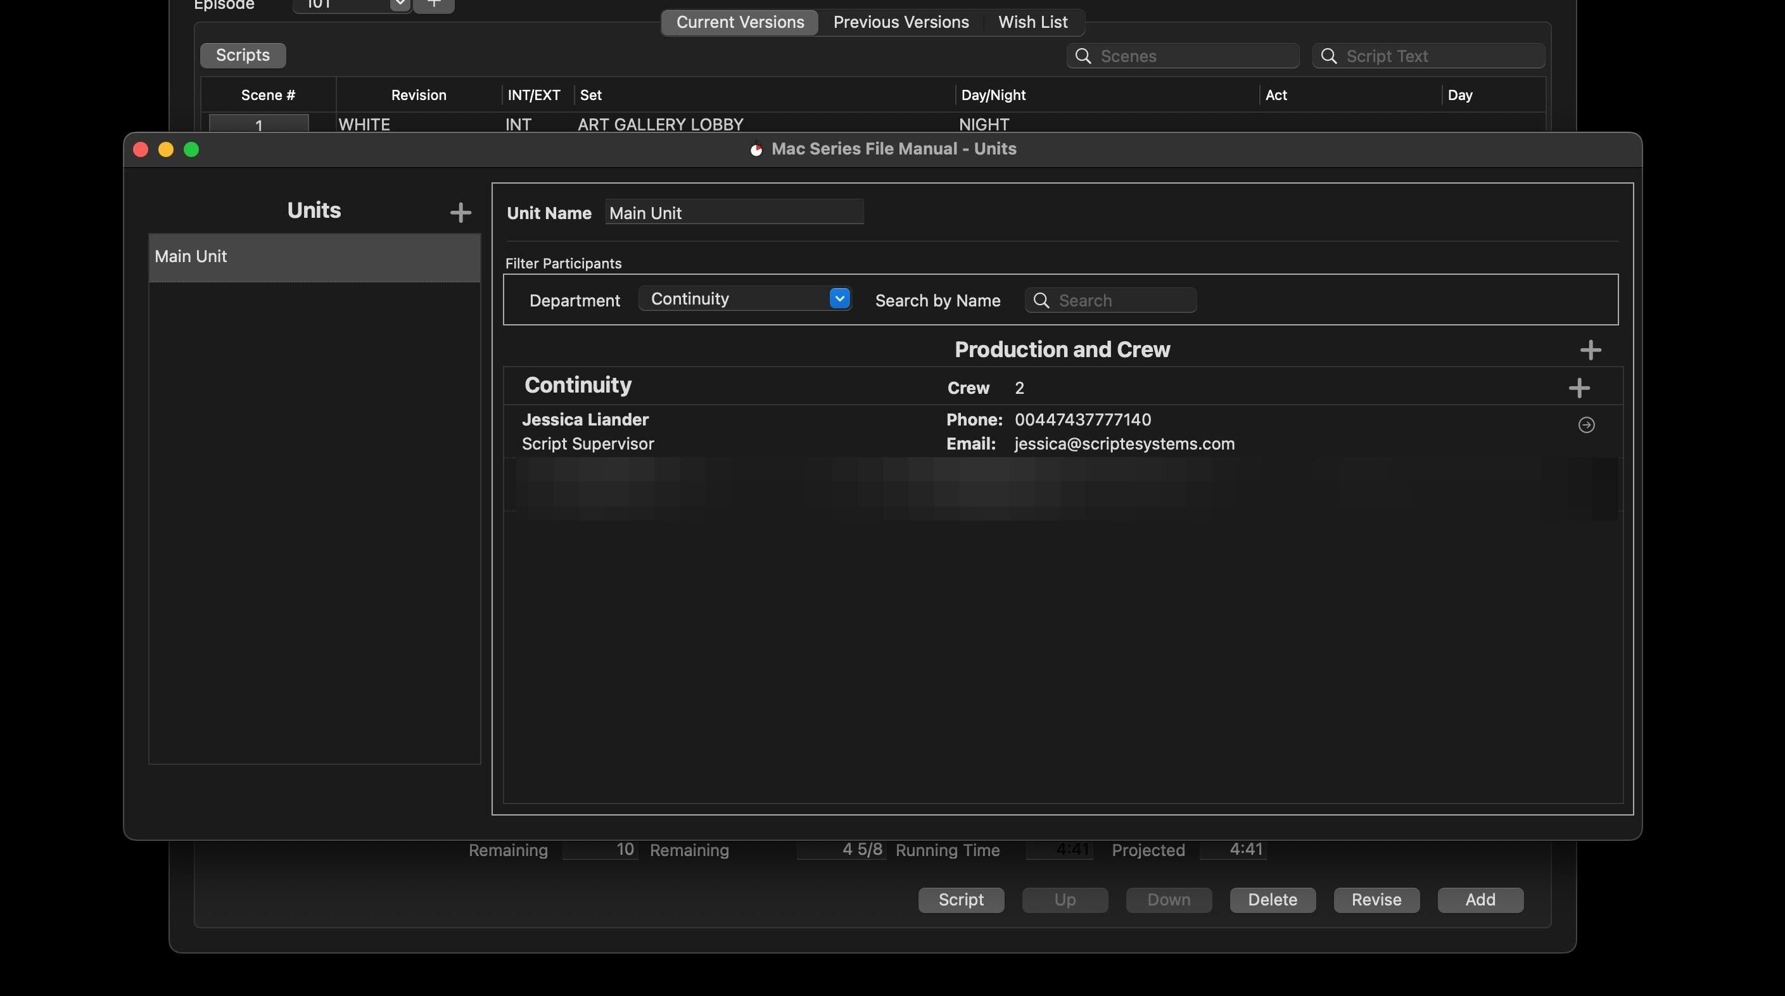Viewport: 1785px width, 996px height.
Task: Open Jessica Liander details arrow icon
Action: coord(1585,425)
